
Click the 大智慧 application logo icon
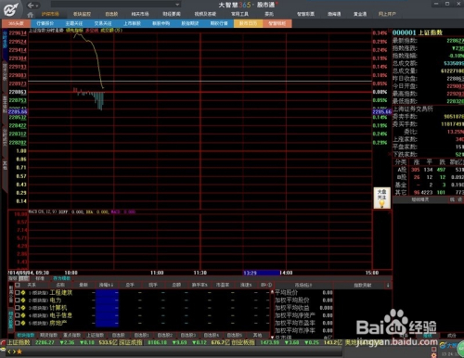[x=10, y=9]
